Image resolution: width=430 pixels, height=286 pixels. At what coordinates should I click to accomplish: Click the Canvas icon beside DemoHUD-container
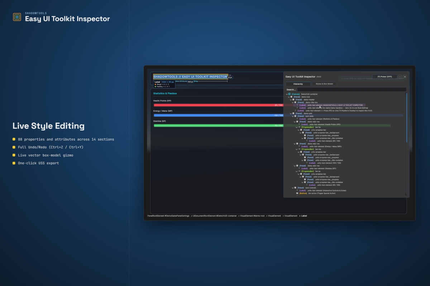[290, 94]
